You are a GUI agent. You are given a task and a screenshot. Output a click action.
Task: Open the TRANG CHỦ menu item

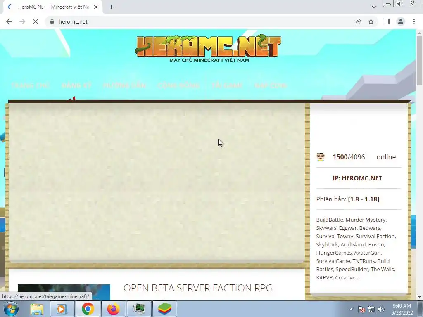pyautogui.click(x=30, y=85)
